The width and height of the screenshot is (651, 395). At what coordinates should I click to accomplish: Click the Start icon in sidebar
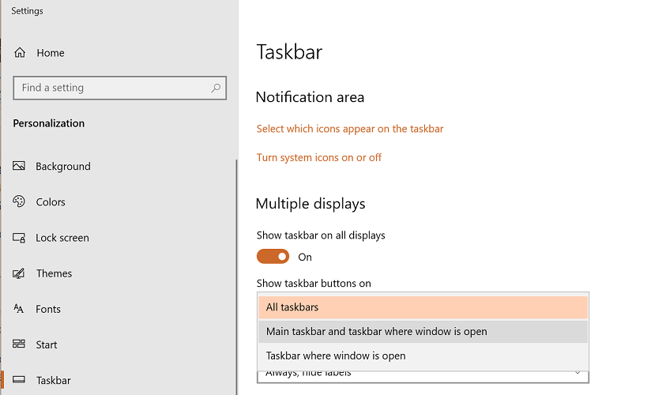tap(19, 344)
